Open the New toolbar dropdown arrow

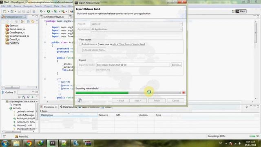[8, 11]
